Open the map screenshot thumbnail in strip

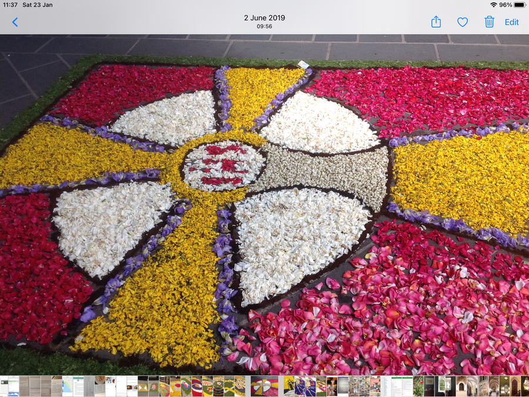(68, 386)
